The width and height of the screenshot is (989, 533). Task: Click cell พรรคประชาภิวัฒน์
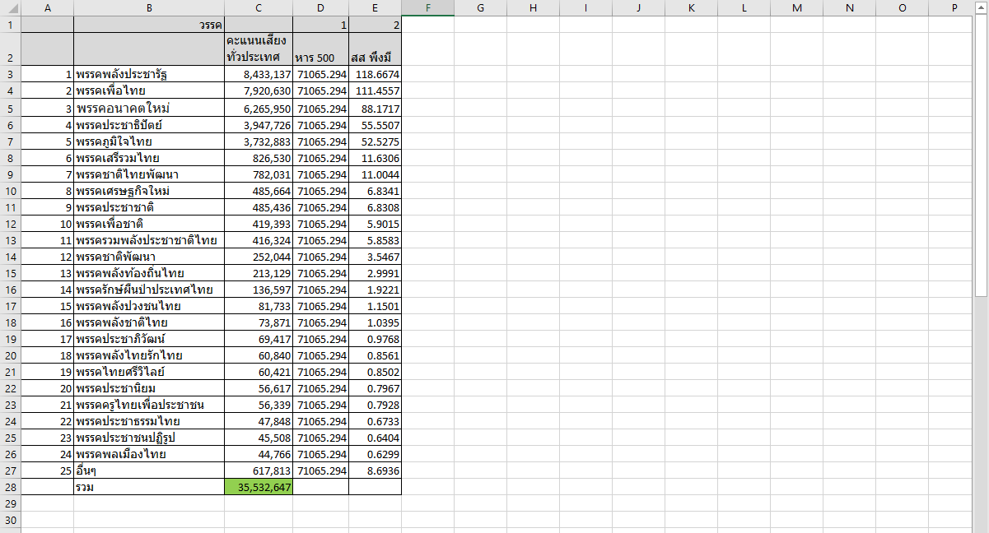pos(149,338)
